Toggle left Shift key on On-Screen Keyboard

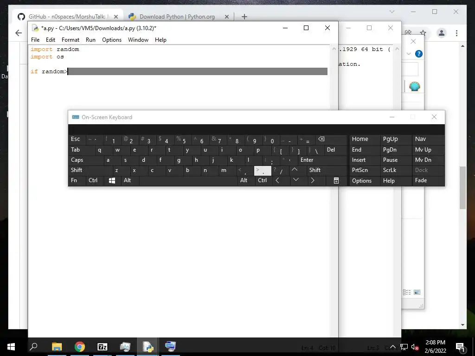pos(90,170)
